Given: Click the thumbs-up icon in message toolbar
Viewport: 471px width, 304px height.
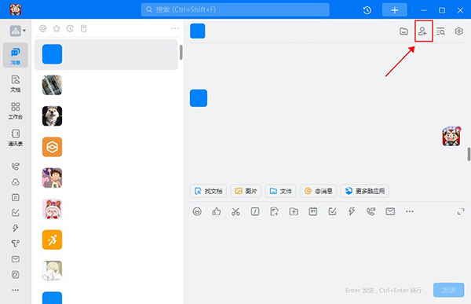Looking at the screenshot, I should click(x=217, y=211).
